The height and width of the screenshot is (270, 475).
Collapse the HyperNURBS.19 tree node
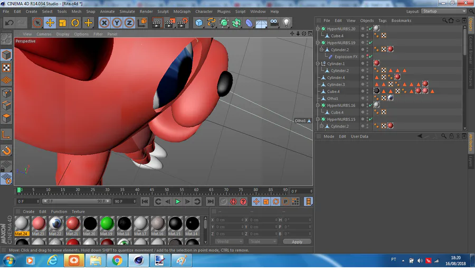(x=318, y=43)
